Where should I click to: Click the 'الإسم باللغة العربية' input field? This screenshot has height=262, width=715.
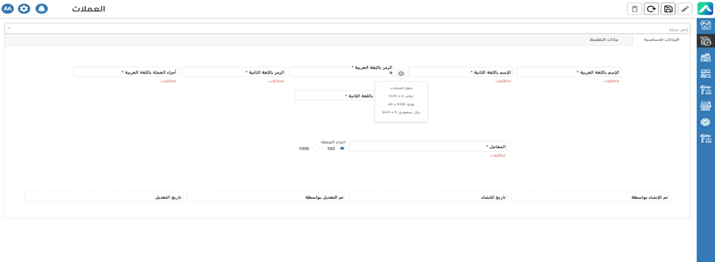click(x=568, y=72)
